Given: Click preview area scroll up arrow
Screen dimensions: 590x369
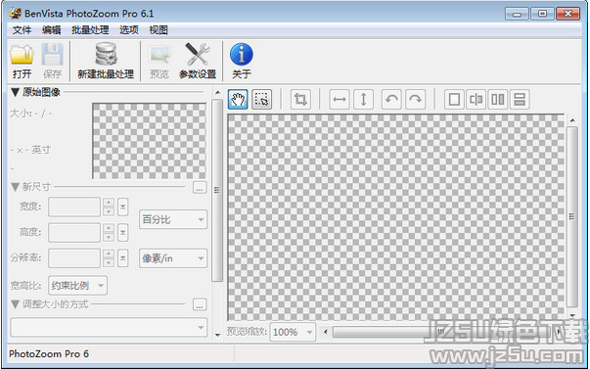Looking at the screenshot, I should coord(572,120).
